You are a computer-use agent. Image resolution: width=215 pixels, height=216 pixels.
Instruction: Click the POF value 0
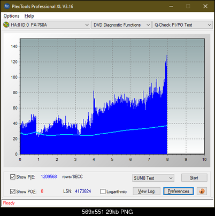(x=42, y=191)
